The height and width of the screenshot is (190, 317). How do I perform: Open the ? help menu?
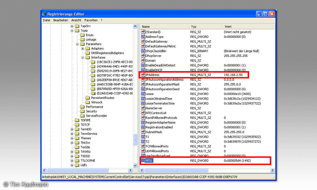tap(101, 20)
